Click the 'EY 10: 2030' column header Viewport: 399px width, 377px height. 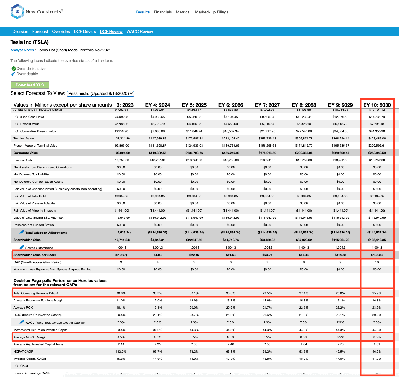(377, 105)
